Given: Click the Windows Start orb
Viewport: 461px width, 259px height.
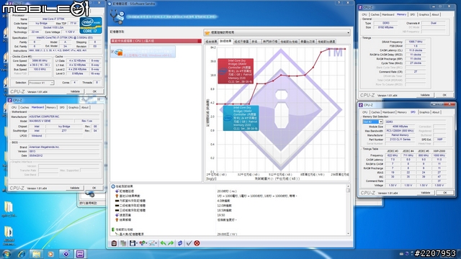Looking at the screenshot, I should (6, 254).
